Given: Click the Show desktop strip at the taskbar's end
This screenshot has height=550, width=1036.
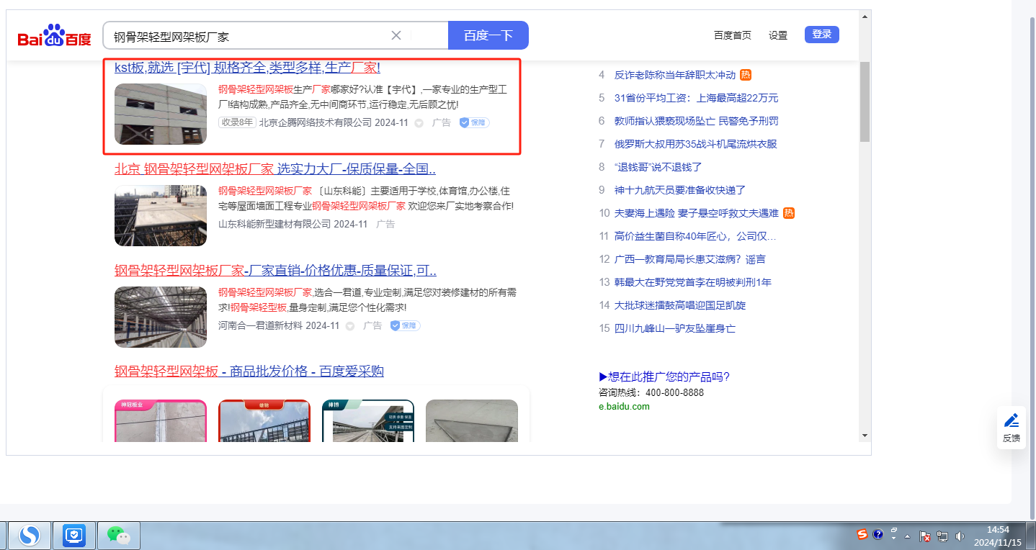Looking at the screenshot, I should pos(1030,536).
